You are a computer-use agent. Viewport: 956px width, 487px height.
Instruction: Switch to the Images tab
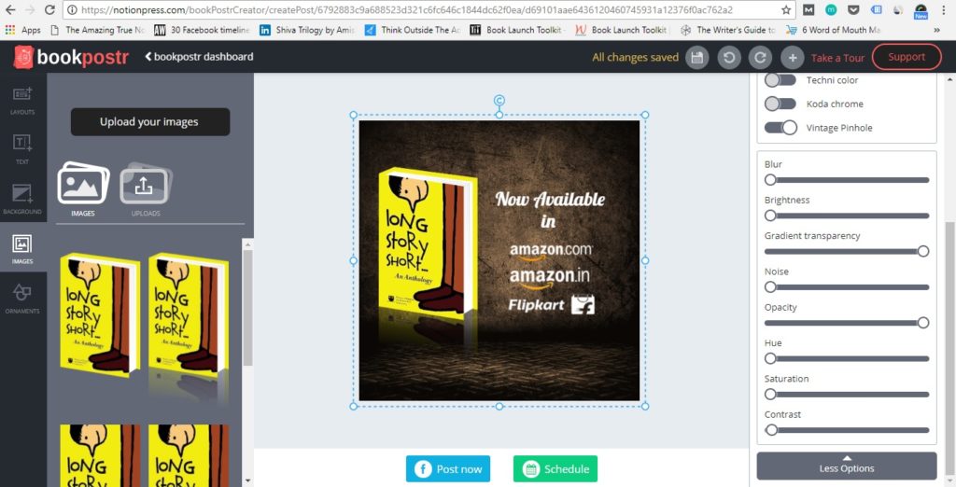[83, 190]
